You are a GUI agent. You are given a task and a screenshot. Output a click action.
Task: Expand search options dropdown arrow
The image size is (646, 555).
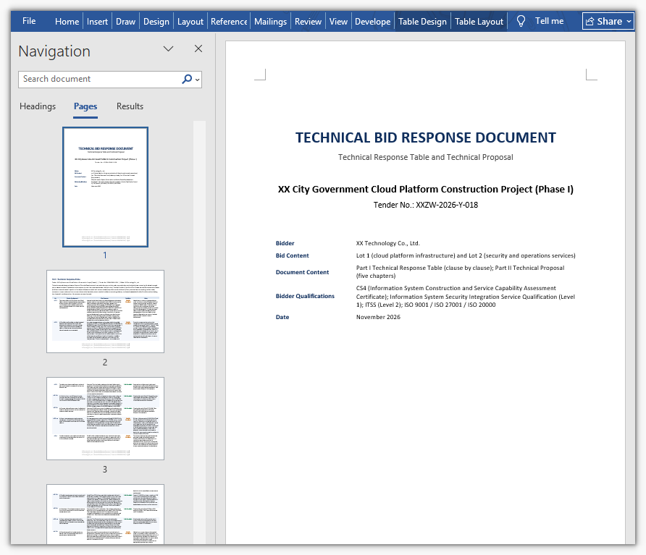(198, 80)
